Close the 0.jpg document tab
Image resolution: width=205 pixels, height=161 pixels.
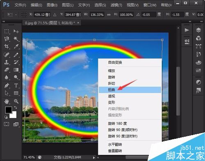coord(78,23)
